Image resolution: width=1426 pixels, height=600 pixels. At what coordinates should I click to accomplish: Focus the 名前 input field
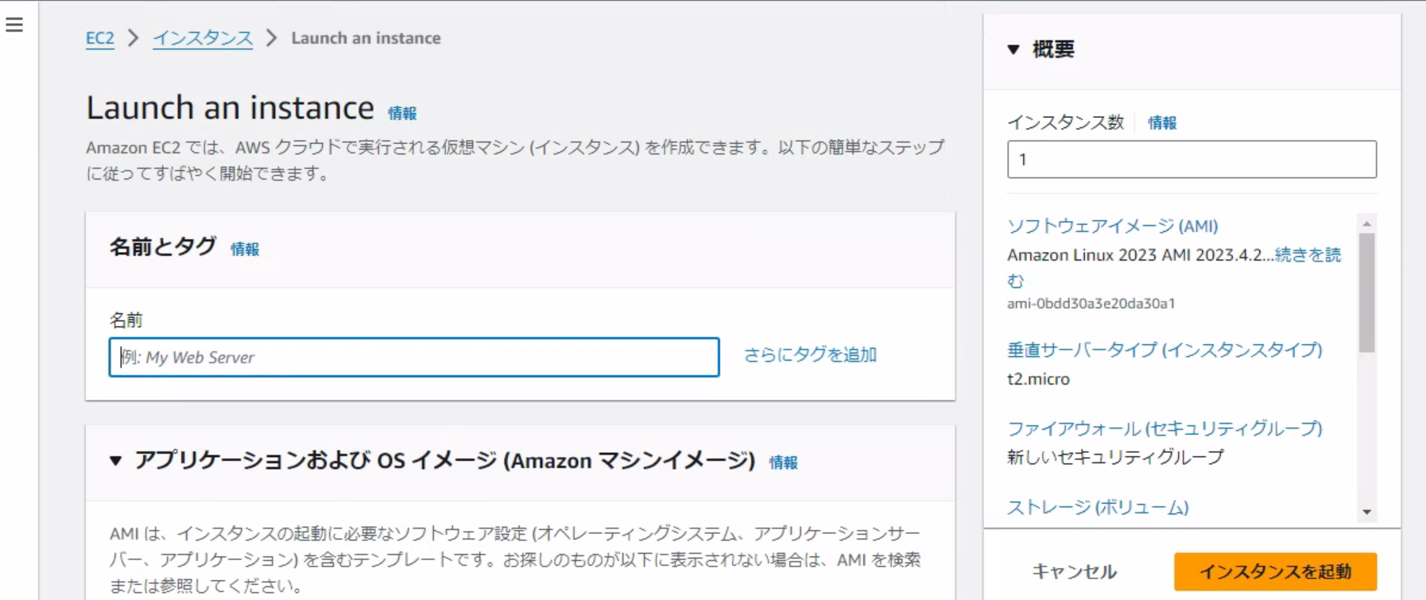414,357
